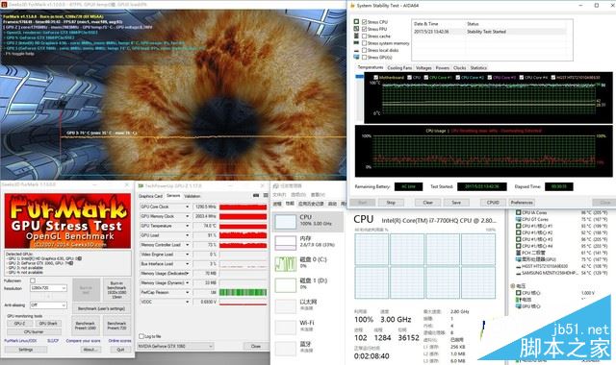Select disk 1 (D:) graph in Task Manager
The height and width of the screenshot is (365, 616).
point(285,285)
